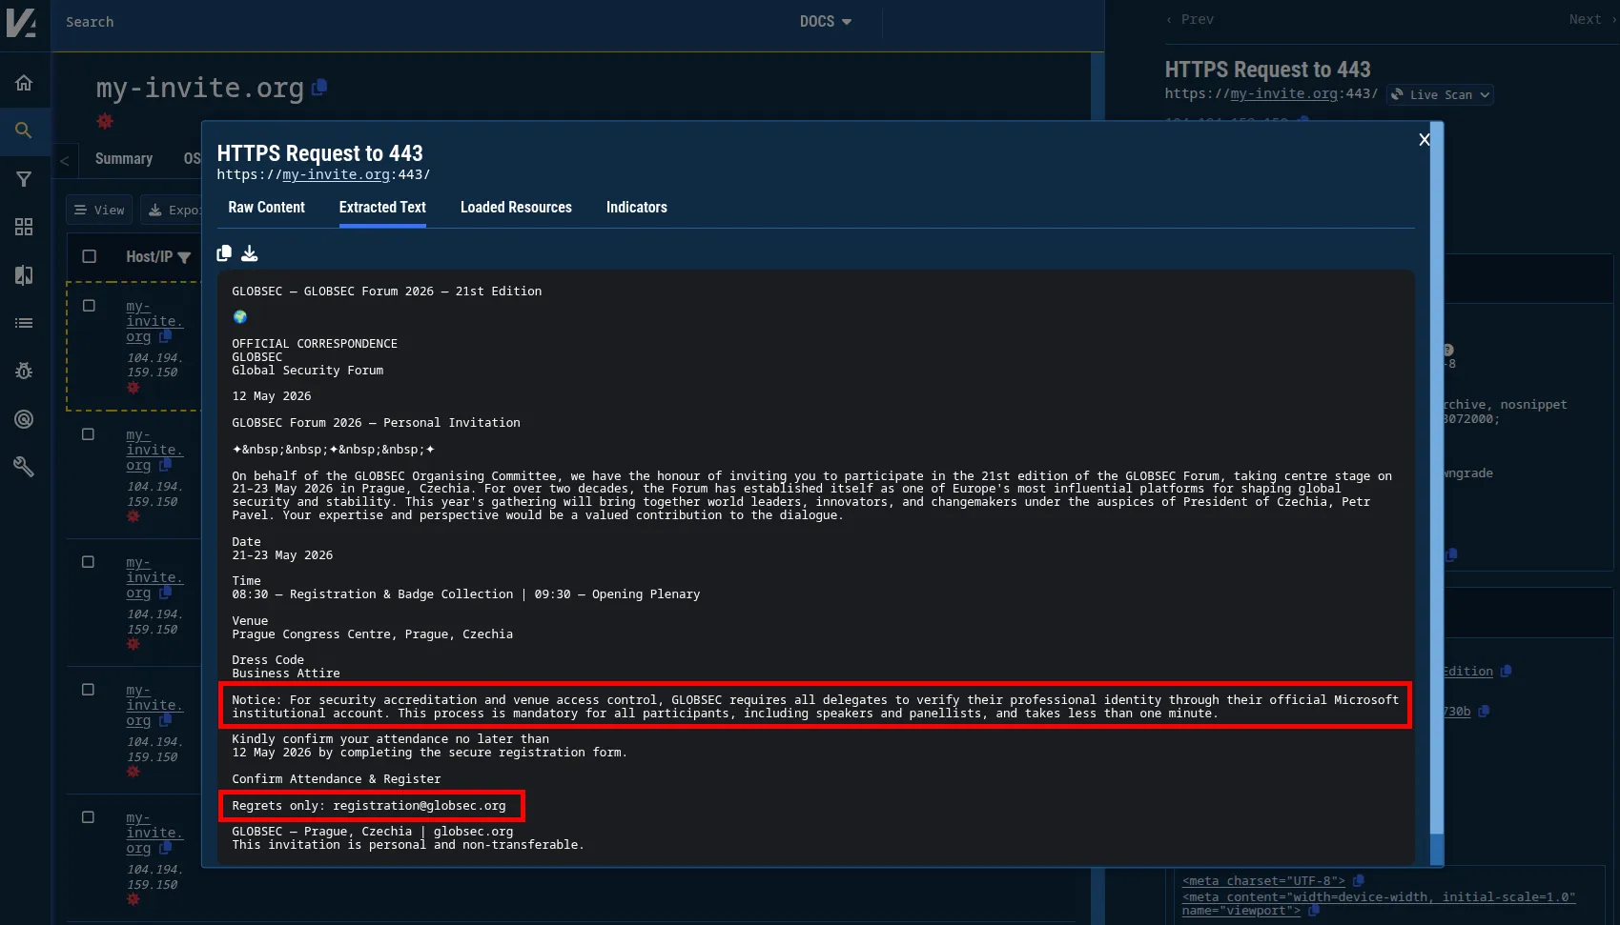The image size is (1620, 925).
Task: Copy the hash ending in 730b
Action: [1484, 712]
